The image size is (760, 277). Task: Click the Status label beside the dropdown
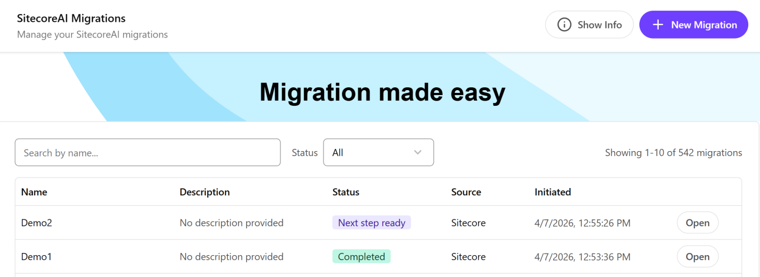305,153
